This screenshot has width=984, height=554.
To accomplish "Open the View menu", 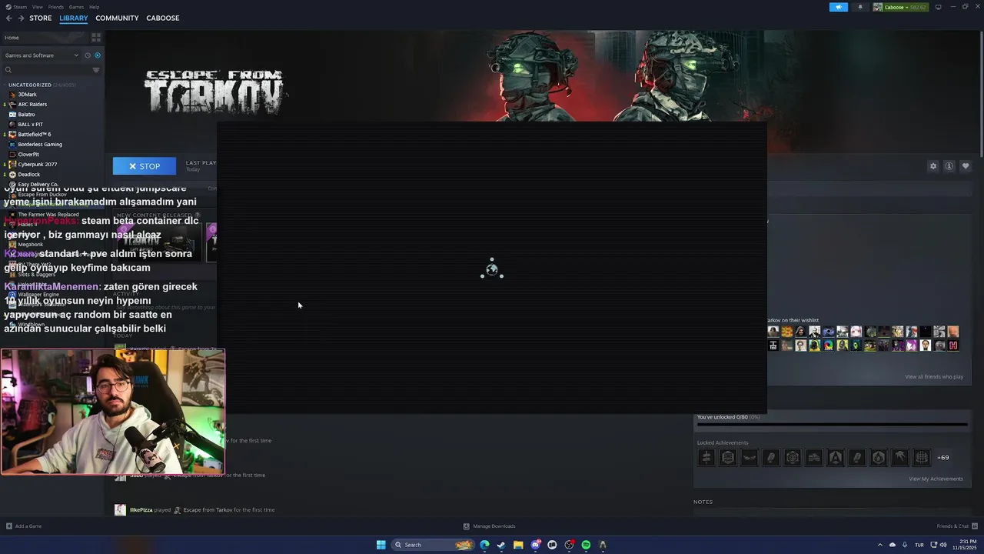I will point(37,7).
